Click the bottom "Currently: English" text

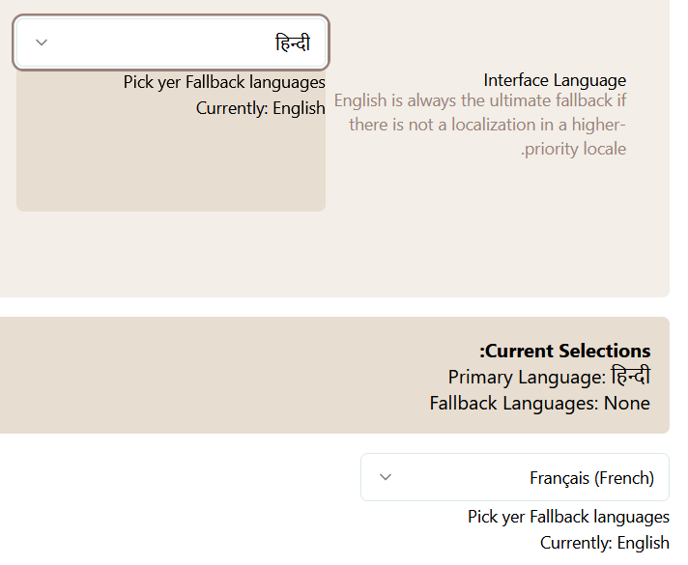[x=604, y=543]
